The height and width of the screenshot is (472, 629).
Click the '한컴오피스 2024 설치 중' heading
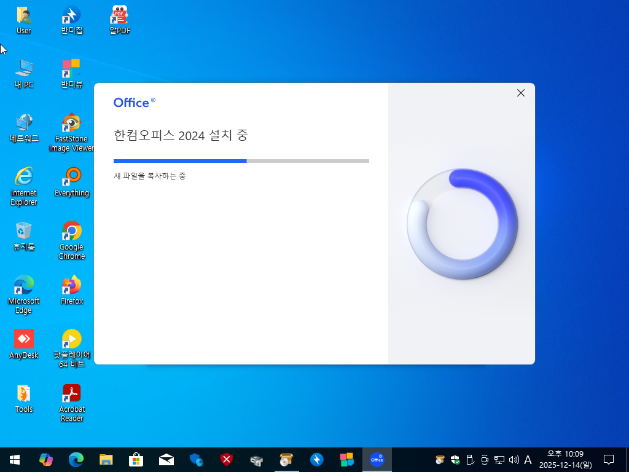pyautogui.click(x=181, y=135)
